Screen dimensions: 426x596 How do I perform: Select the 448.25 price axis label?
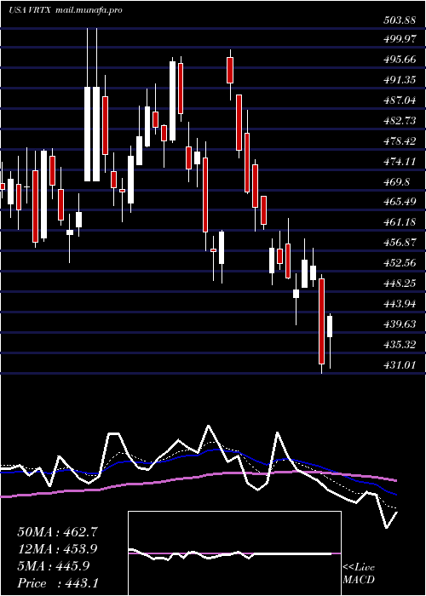(x=399, y=284)
